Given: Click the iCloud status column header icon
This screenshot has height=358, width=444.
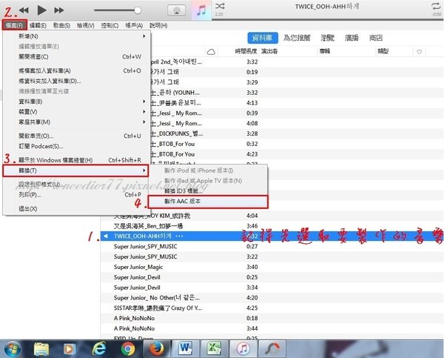Looking at the screenshot, I should pyautogui.click(x=211, y=52).
